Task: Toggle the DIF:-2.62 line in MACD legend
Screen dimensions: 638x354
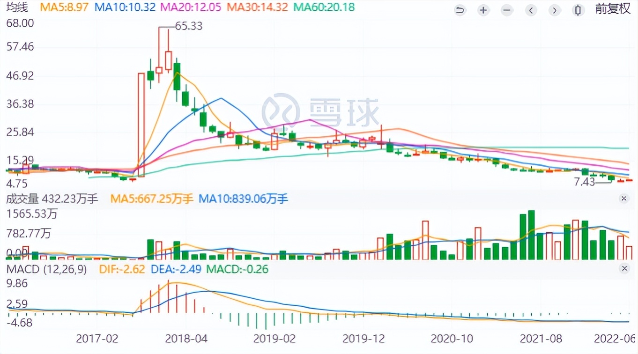Action: pyautogui.click(x=122, y=269)
